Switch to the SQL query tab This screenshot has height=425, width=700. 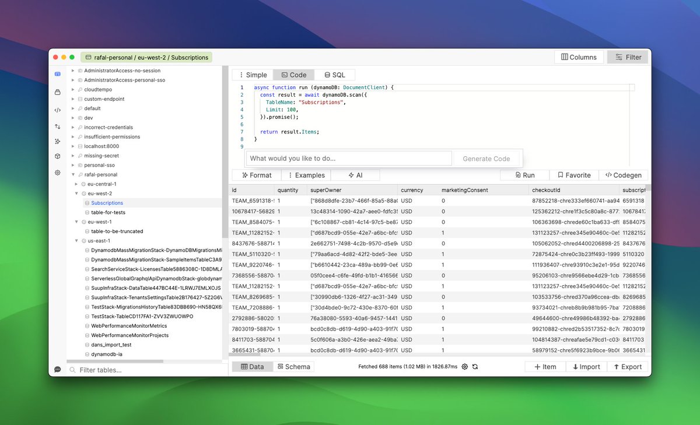[335, 75]
